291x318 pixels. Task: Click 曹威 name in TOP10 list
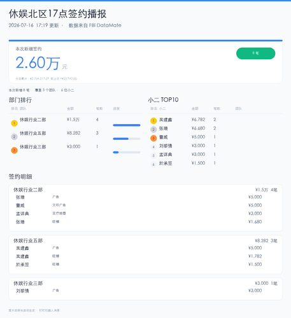[164, 137]
